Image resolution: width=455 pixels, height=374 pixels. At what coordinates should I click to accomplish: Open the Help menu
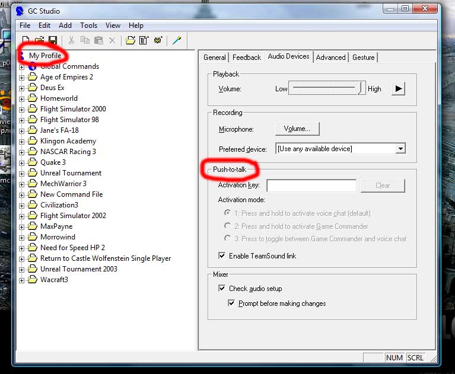pyautogui.click(x=136, y=25)
